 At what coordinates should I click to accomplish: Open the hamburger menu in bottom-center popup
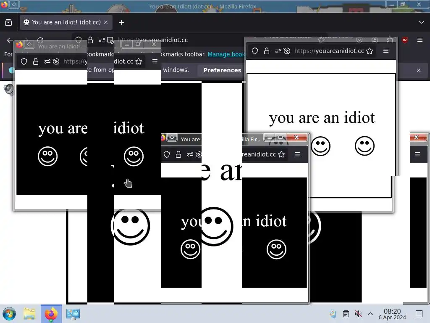(298, 154)
